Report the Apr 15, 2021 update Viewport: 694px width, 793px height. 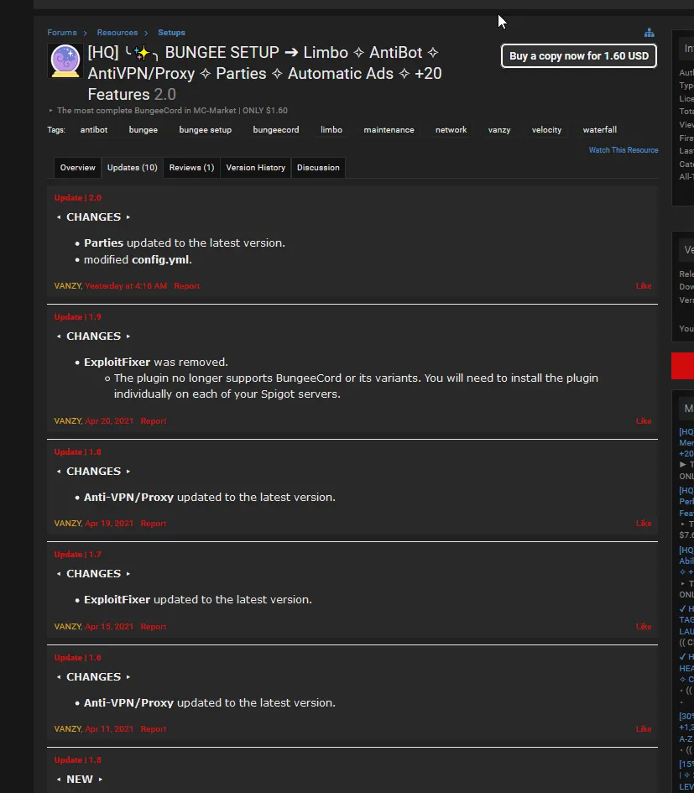[x=154, y=627]
